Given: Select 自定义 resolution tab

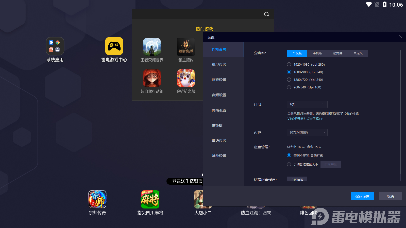Looking at the screenshot, I should [x=358, y=53].
